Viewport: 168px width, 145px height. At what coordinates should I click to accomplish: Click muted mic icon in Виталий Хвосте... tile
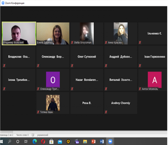pos(106,89)
